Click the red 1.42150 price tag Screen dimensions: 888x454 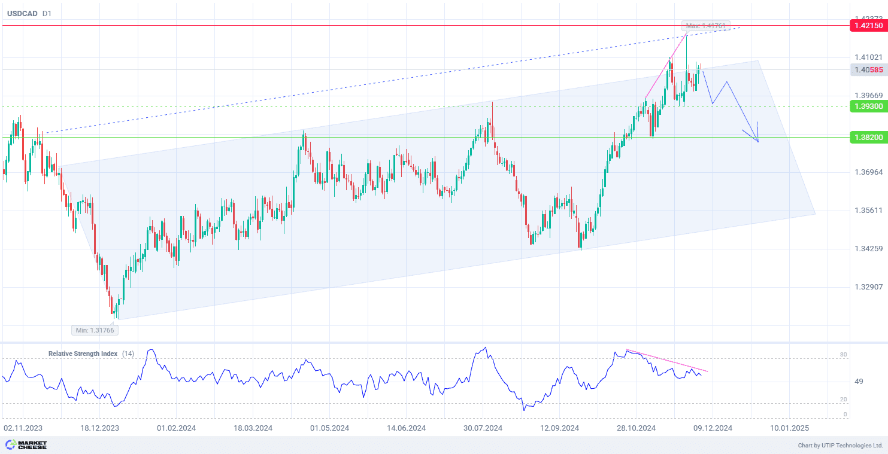(868, 26)
